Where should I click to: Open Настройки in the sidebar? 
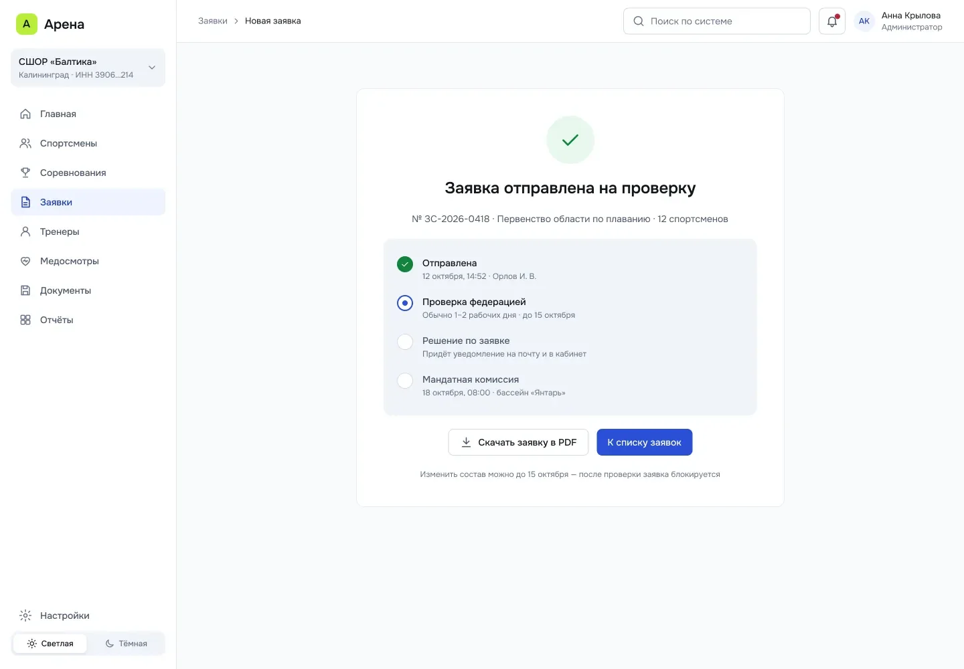pos(88,615)
